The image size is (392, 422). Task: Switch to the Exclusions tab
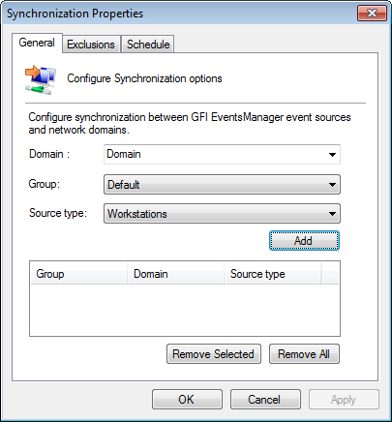point(91,45)
